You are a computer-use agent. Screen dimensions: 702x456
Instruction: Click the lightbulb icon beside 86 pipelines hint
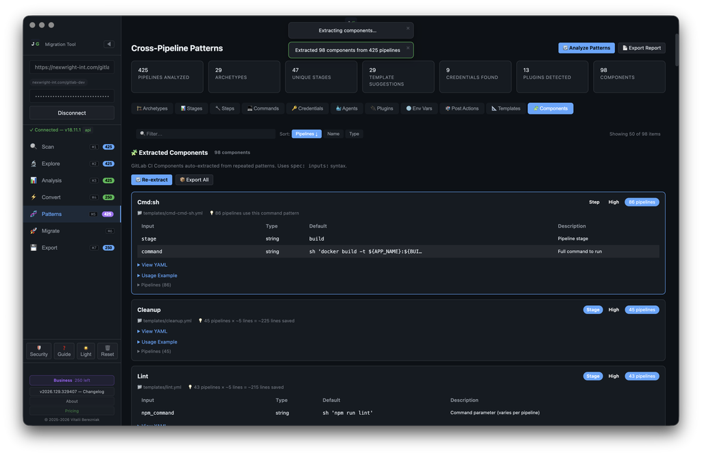(212, 213)
